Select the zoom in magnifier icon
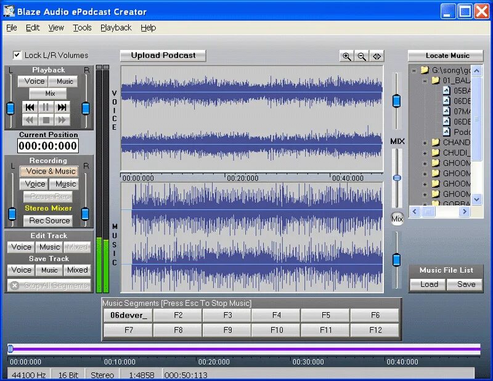This screenshot has height=381, width=493. tap(347, 57)
